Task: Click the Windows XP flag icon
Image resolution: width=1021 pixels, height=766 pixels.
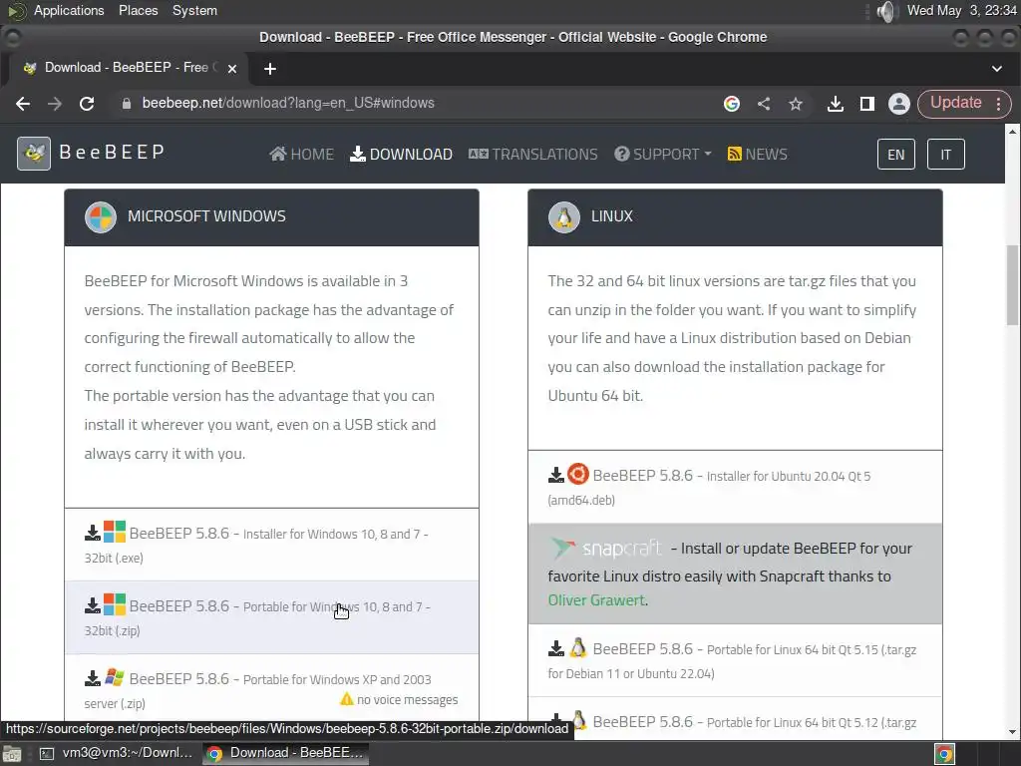Action: point(115,677)
